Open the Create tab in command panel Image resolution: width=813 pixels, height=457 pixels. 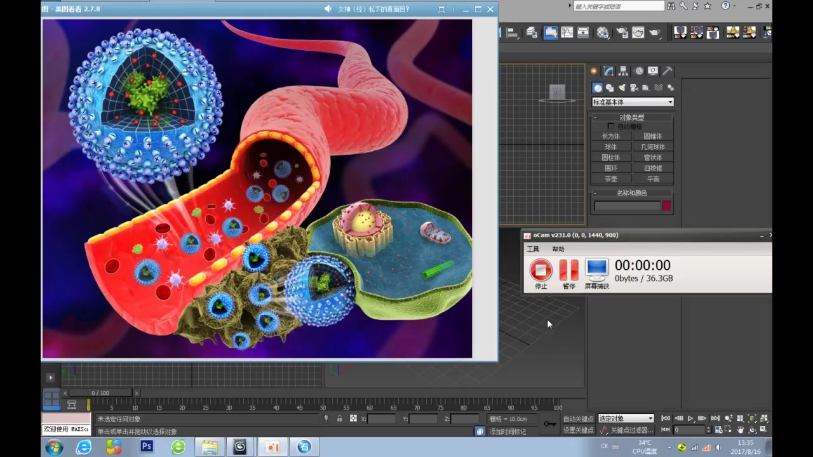[594, 71]
